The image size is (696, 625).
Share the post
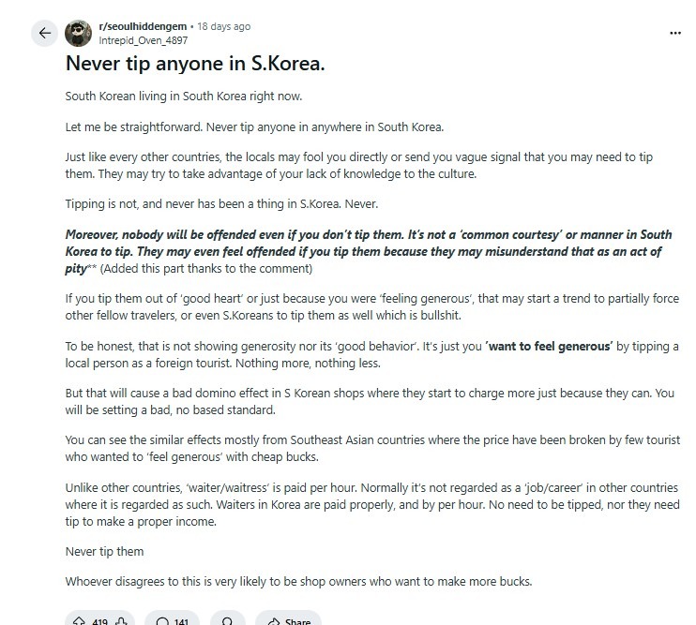[287, 621]
